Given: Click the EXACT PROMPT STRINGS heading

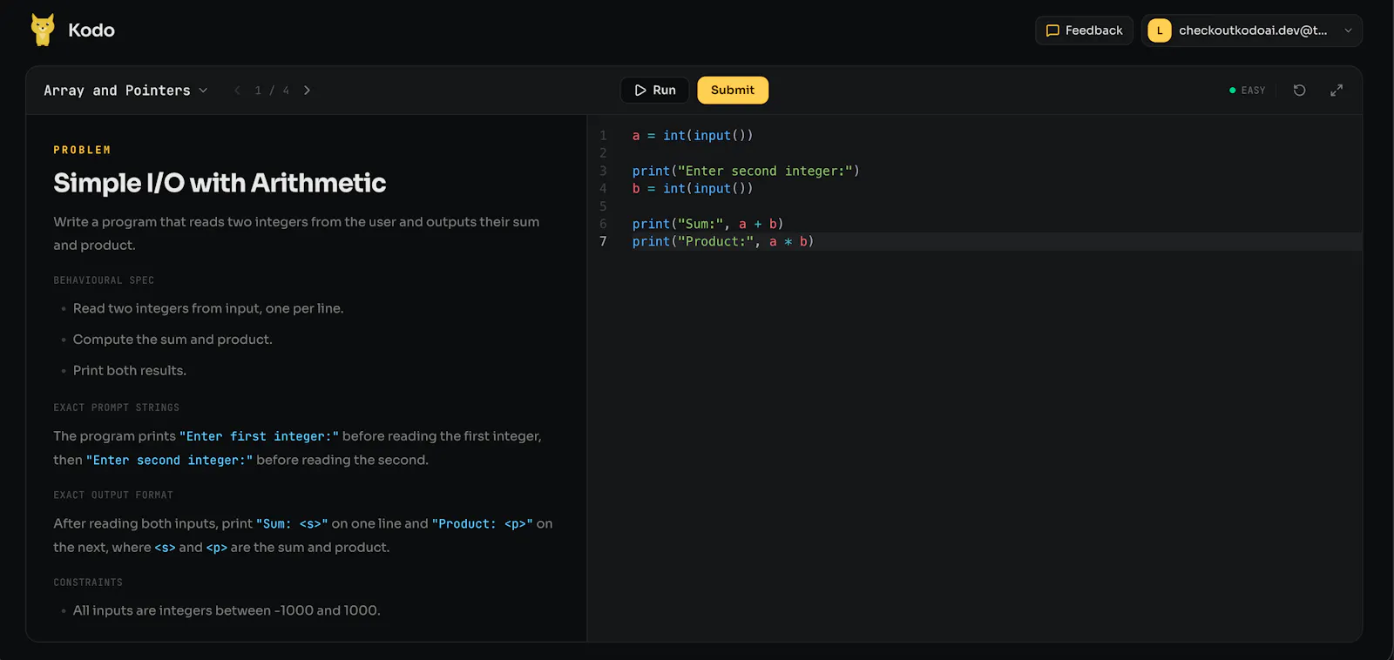Looking at the screenshot, I should point(116,407).
